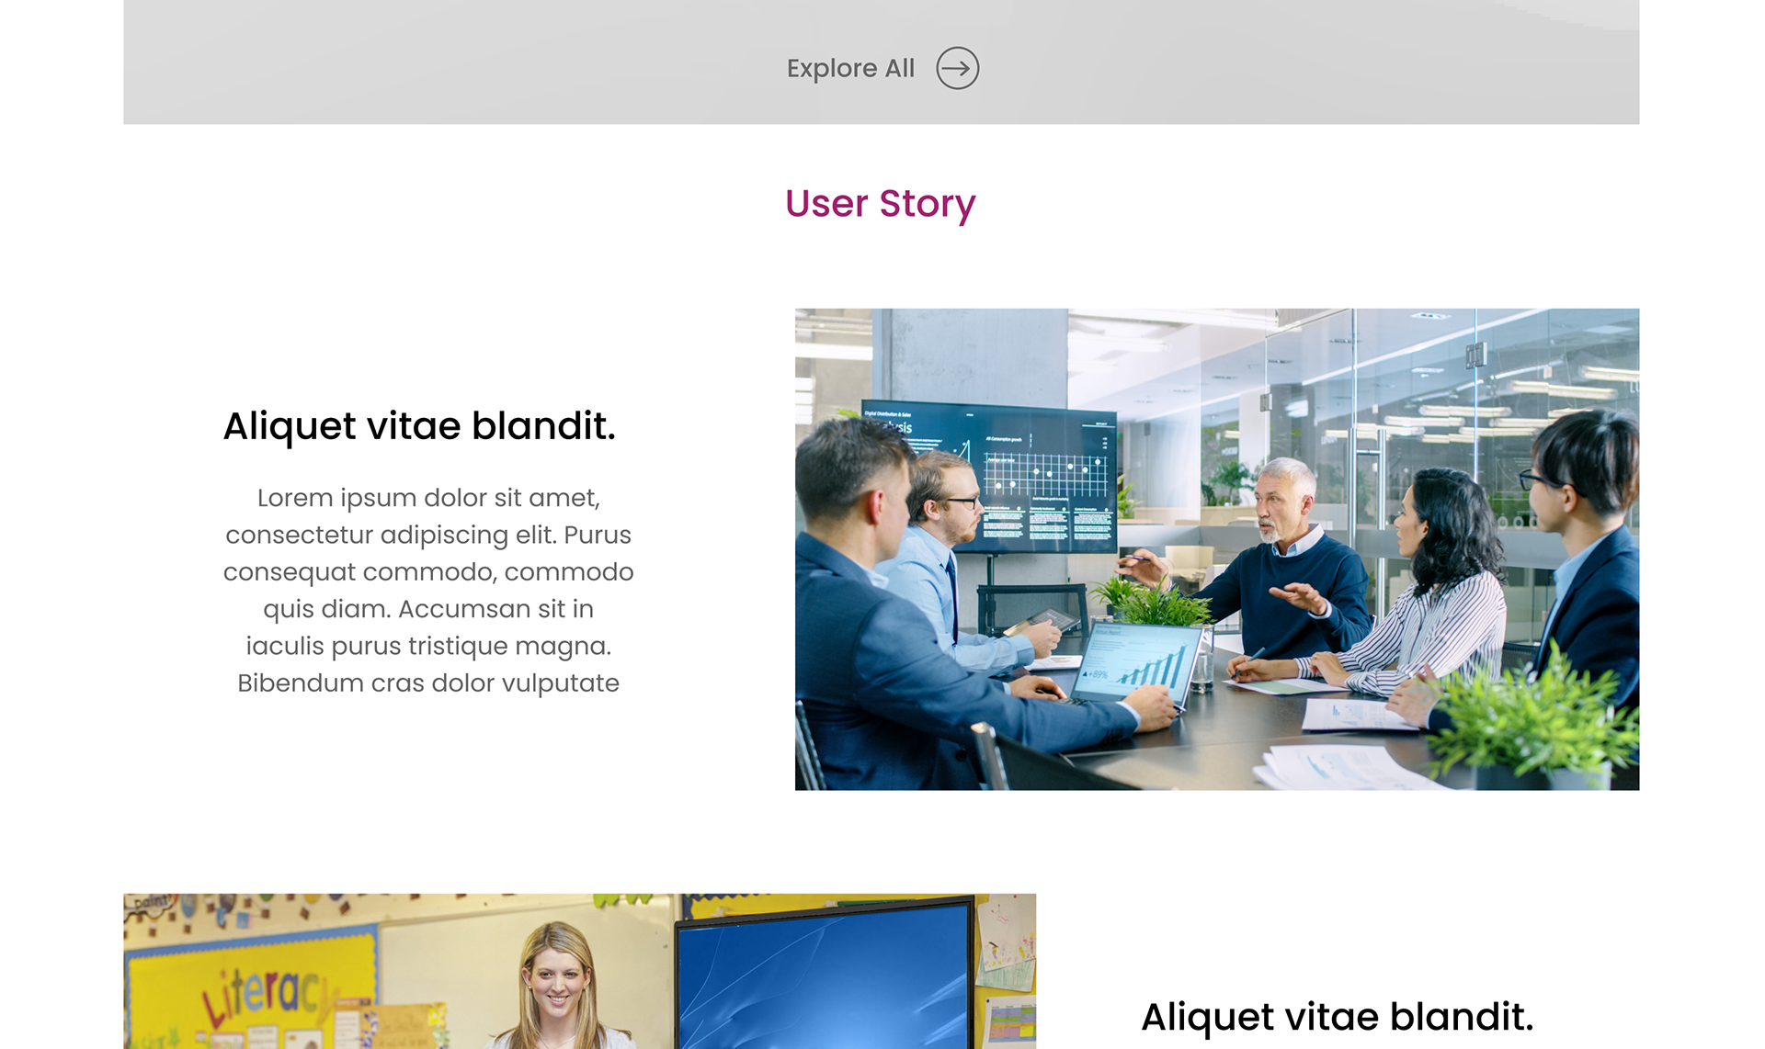Select the User Story section heading
Screen dimensions: 1765x1049
tap(881, 204)
